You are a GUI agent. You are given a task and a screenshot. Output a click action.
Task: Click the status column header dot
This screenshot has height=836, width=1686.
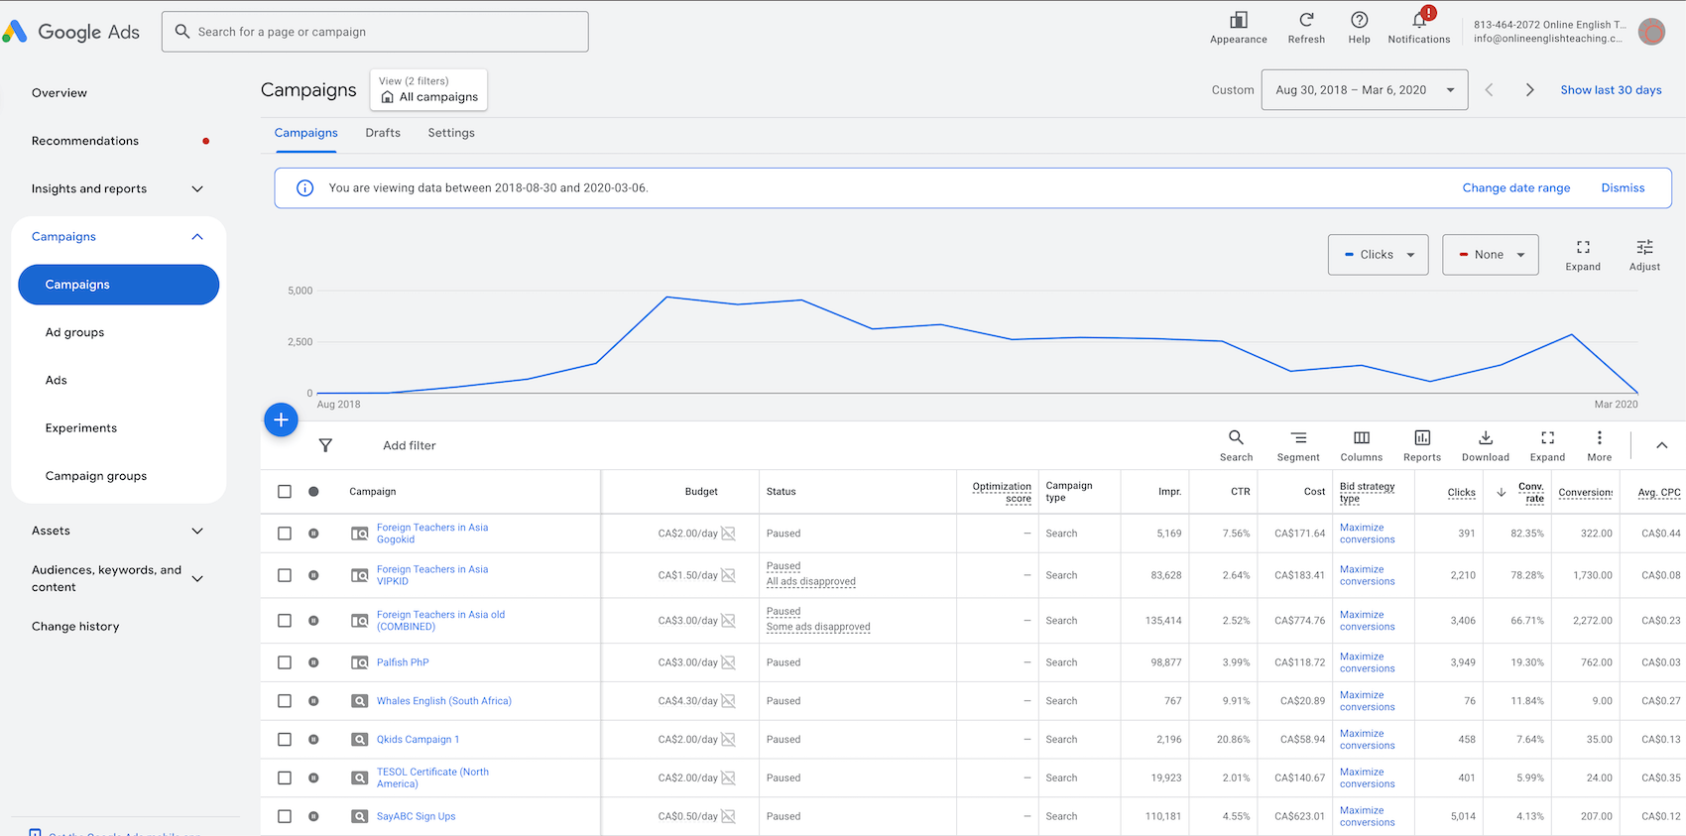[313, 492]
